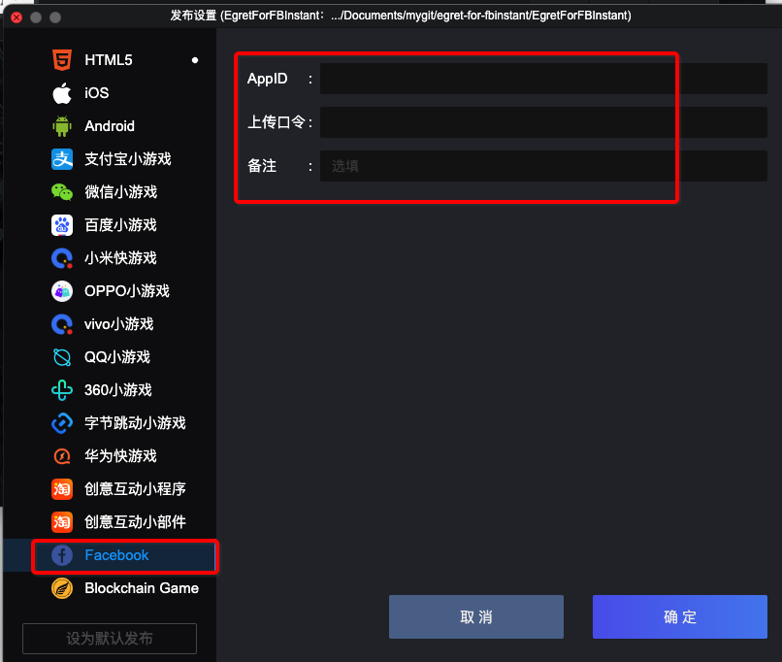Click the green Android robot icon
Viewport: 782px width, 662px height.
[62, 126]
